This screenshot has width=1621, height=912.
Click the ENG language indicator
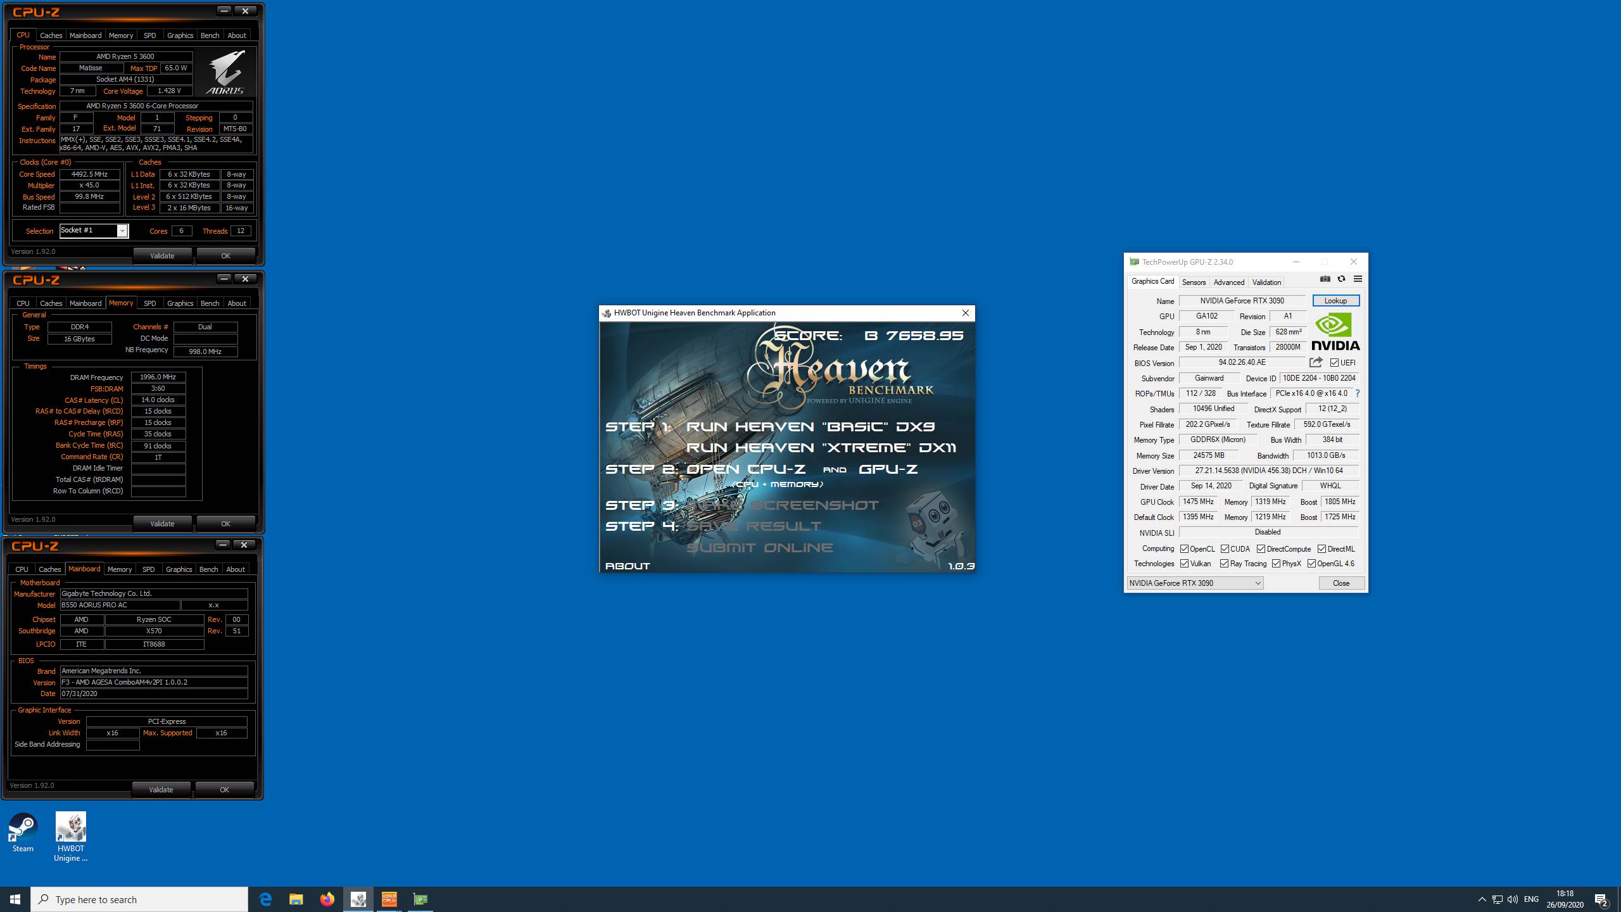tap(1531, 899)
